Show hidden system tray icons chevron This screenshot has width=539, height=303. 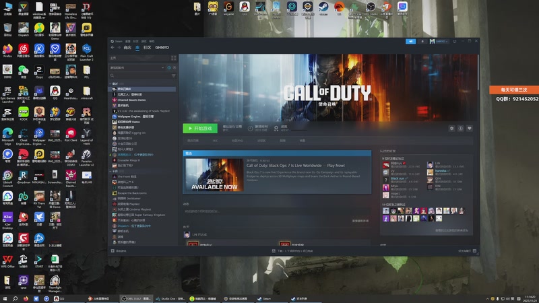[487, 299]
